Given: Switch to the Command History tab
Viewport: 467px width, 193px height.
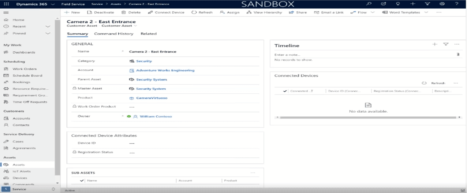Looking at the screenshot, I should tap(114, 34).
